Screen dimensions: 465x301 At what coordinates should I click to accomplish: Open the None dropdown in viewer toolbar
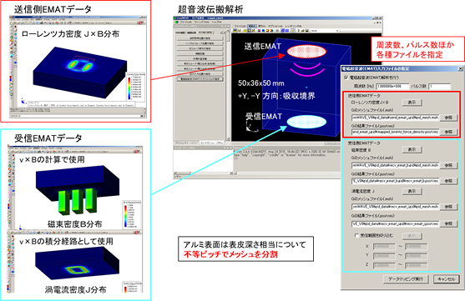tap(325, 31)
